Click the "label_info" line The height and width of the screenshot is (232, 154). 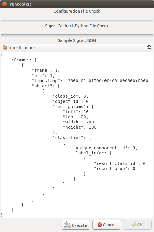pyautogui.click(x=92, y=153)
